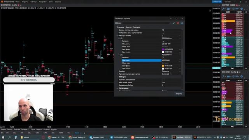Click the red indicator on REEFUSDT 5M tab
Image resolution: width=249 pixels, height=140 pixels.
coord(18,5)
